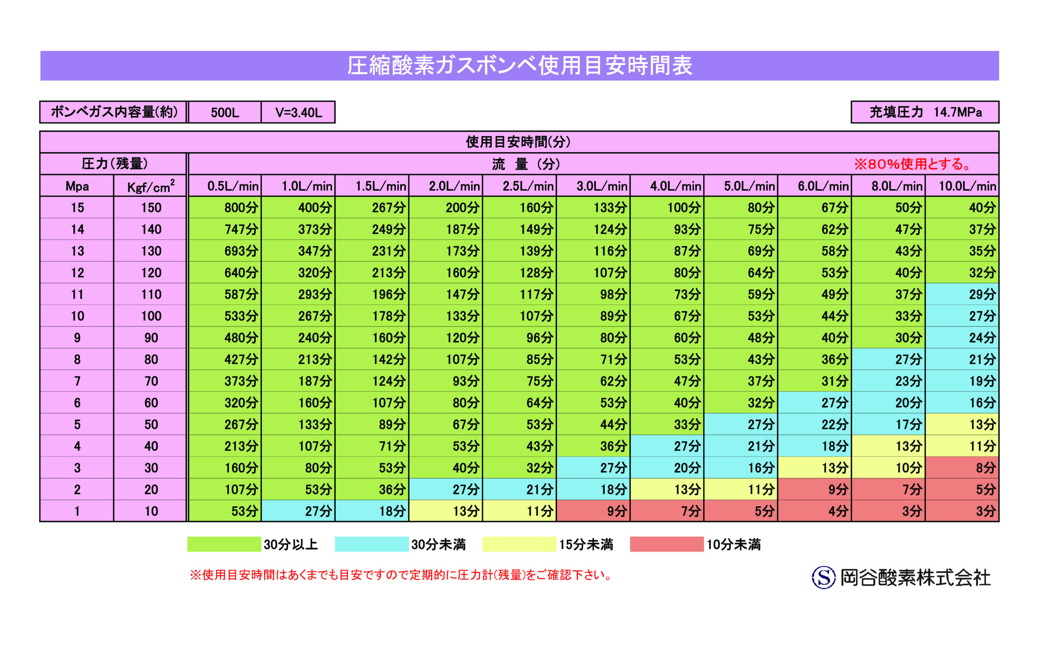Click the cyan 30分未満 legend swatch
Screen dimensions: 1037x648
click(371, 544)
